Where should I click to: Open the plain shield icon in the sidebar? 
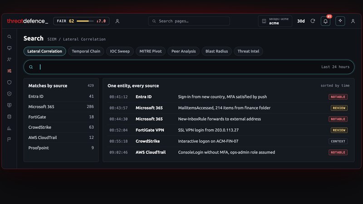pos(9,83)
